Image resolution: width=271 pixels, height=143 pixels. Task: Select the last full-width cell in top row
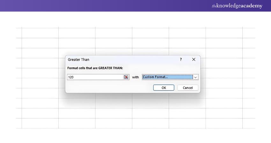point(224,33)
